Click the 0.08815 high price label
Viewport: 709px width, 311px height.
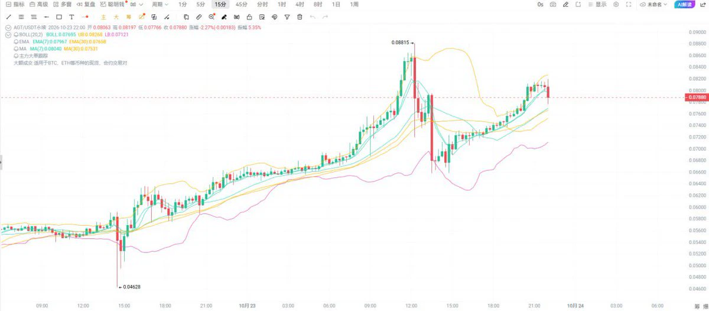coord(400,43)
